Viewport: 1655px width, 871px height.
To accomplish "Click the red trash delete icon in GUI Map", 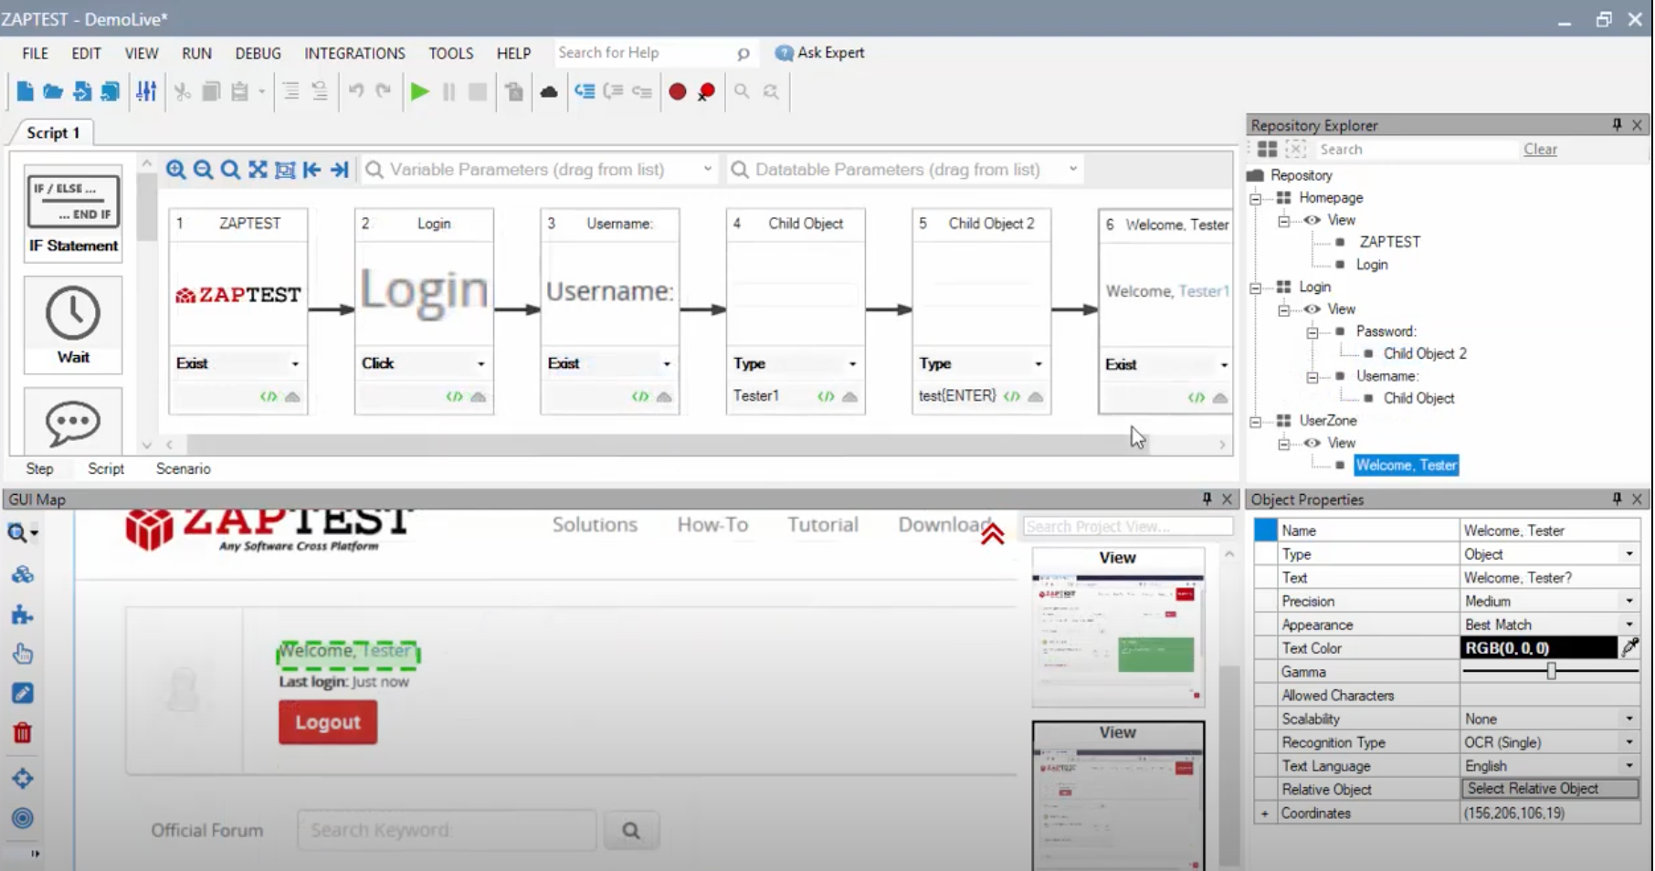I will pyautogui.click(x=23, y=733).
